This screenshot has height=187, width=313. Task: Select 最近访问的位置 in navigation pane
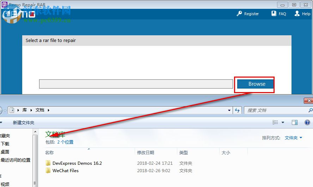point(16,160)
